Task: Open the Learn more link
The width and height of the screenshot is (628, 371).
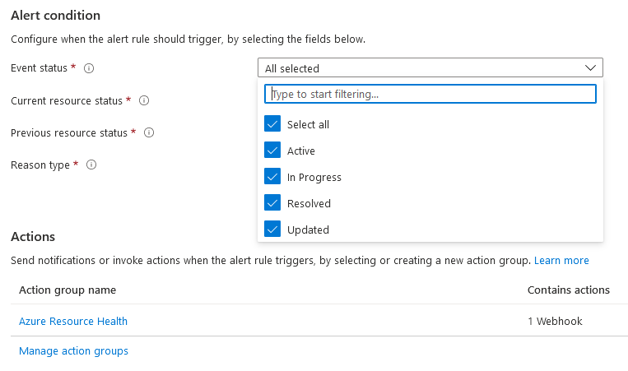Action: pos(561,261)
